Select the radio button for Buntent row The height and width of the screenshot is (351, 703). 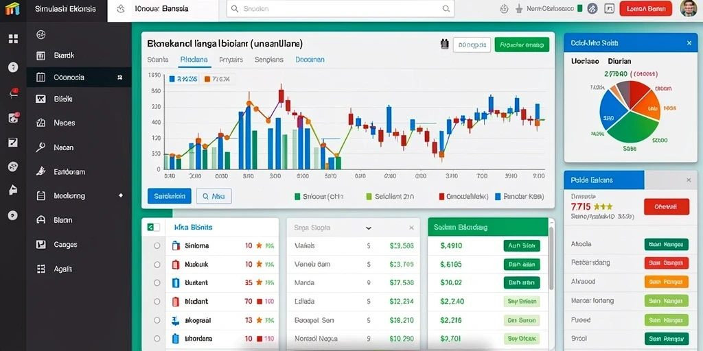pos(157,283)
